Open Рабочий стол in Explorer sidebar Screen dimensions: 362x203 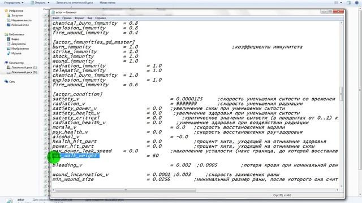[x=20, y=25]
